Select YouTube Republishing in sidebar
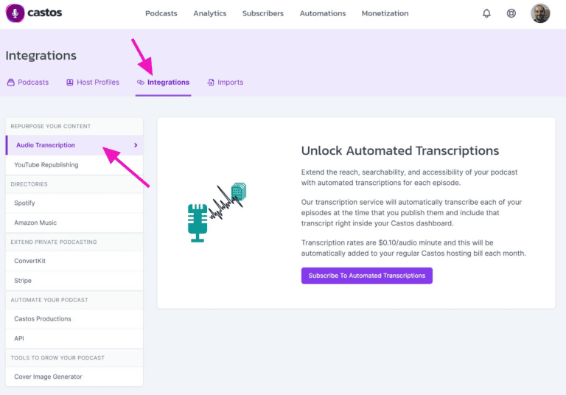Image resolution: width=566 pixels, height=395 pixels. click(x=74, y=165)
